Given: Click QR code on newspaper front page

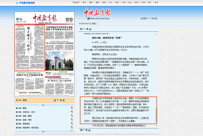Looking at the screenshot, I should click(x=69, y=20).
